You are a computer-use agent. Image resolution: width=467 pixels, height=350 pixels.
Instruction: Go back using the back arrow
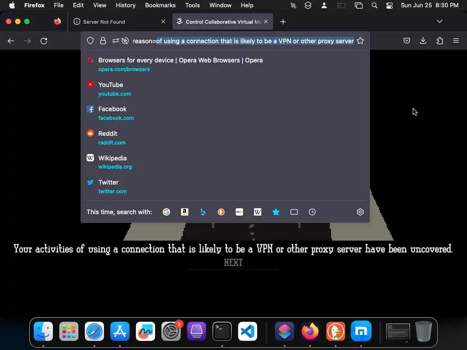[11, 41]
